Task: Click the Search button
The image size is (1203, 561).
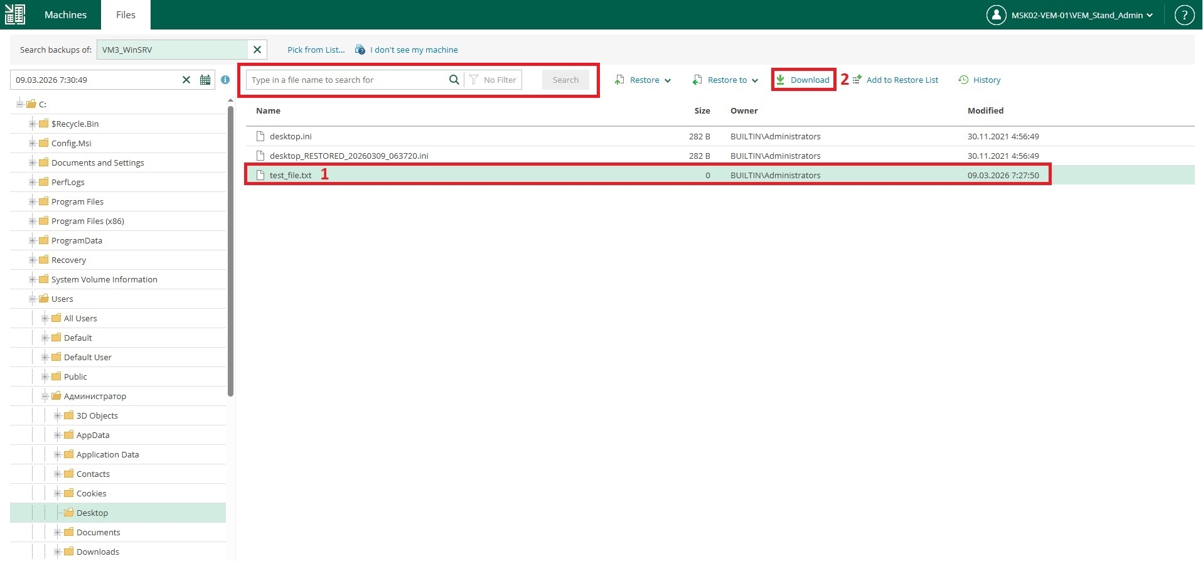Action: point(565,80)
